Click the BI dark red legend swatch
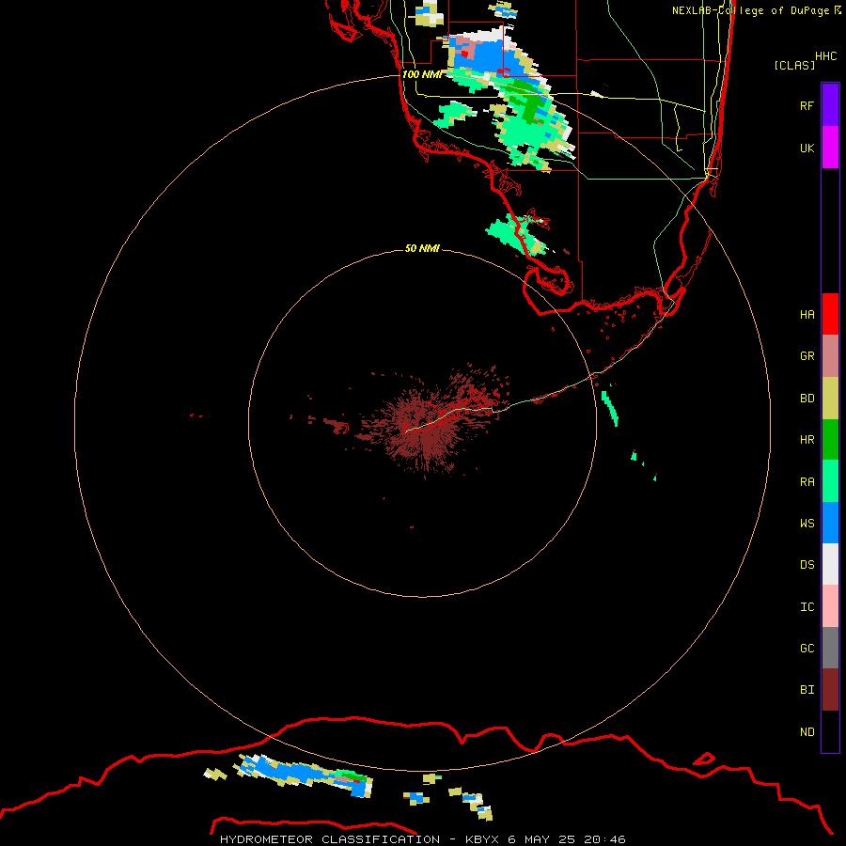Viewport: 846px width, 846px height. [830, 690]
